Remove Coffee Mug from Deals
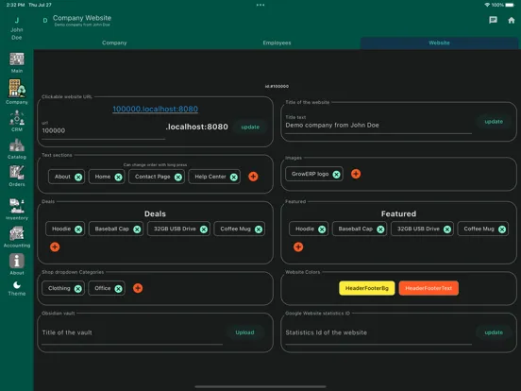Viewport: 521px width, 391px height. tap(259, 229)
